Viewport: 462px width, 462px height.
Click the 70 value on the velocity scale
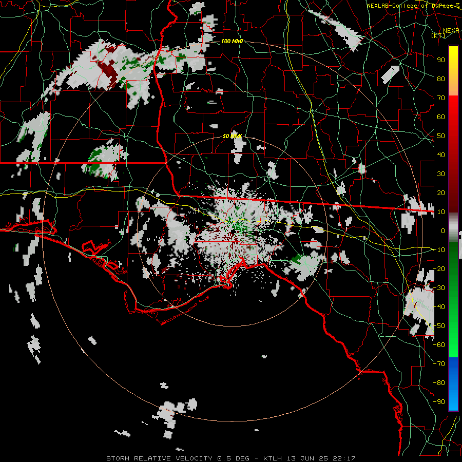(x=441, y=98)
